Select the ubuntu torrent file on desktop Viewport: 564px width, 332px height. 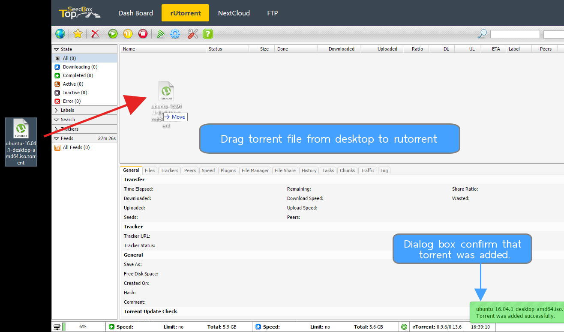(21, 142)
